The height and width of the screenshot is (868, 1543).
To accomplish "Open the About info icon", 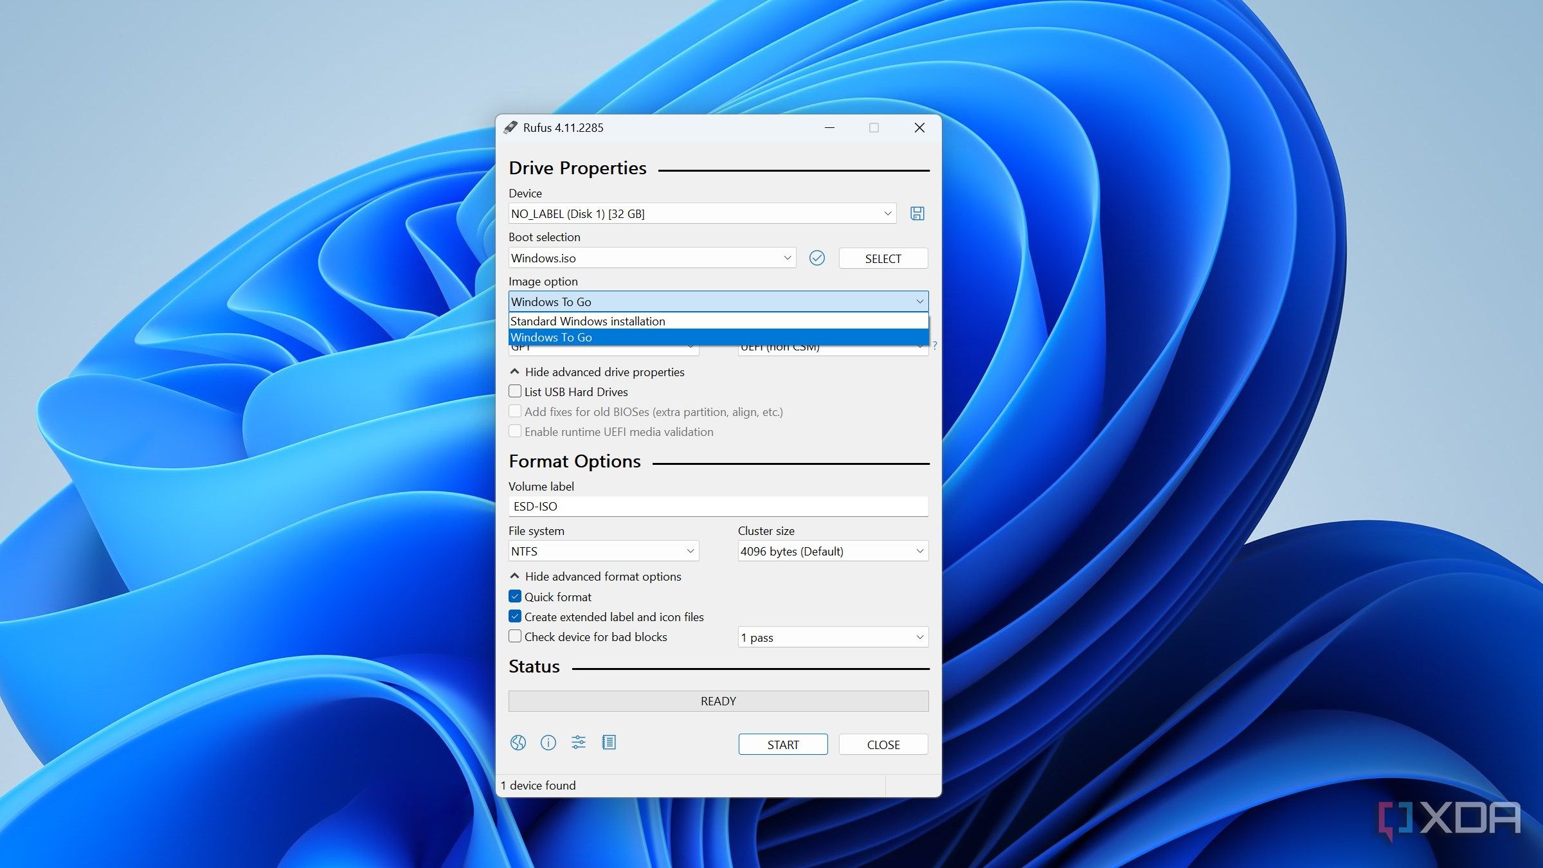I will point(548,743).
